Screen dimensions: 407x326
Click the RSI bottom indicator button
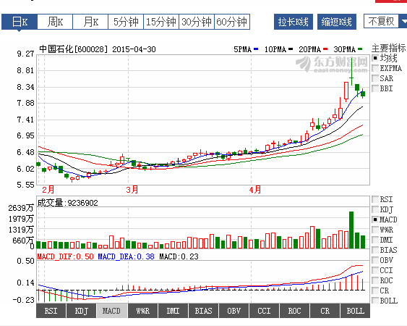(x=51, y=311)
